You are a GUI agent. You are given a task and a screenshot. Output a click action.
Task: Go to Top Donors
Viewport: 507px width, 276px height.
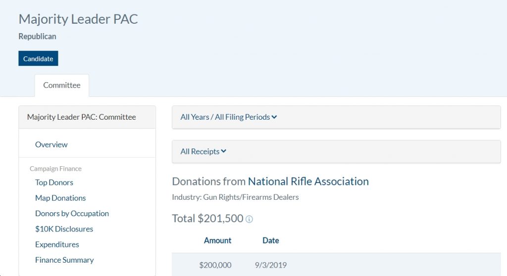click(54, 183)
